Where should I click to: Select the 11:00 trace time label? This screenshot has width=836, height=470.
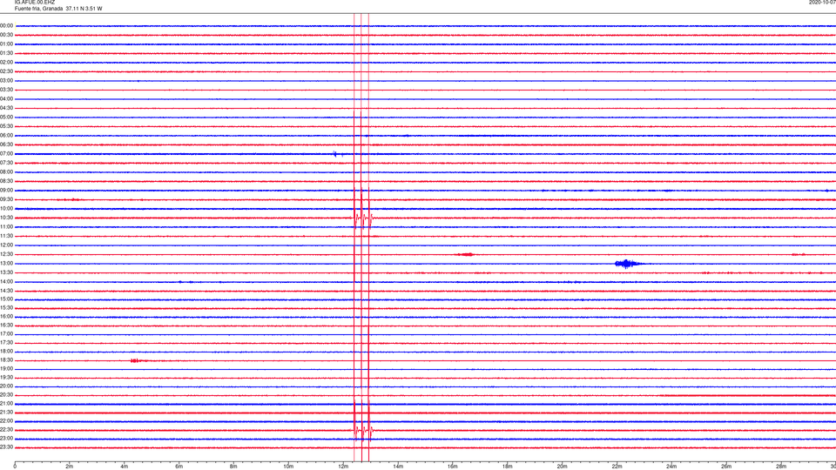[x=6, y=227]
